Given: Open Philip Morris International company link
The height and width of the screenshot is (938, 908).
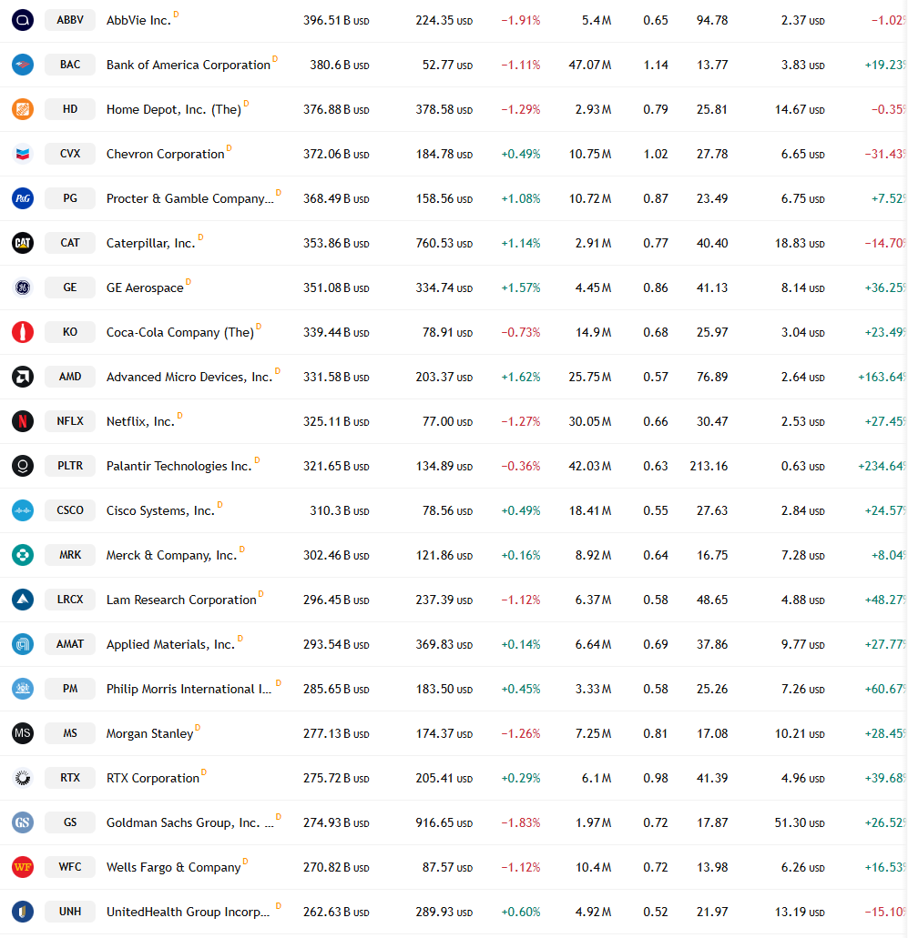Looking at the screenshot, I should (x=189, y=689).
